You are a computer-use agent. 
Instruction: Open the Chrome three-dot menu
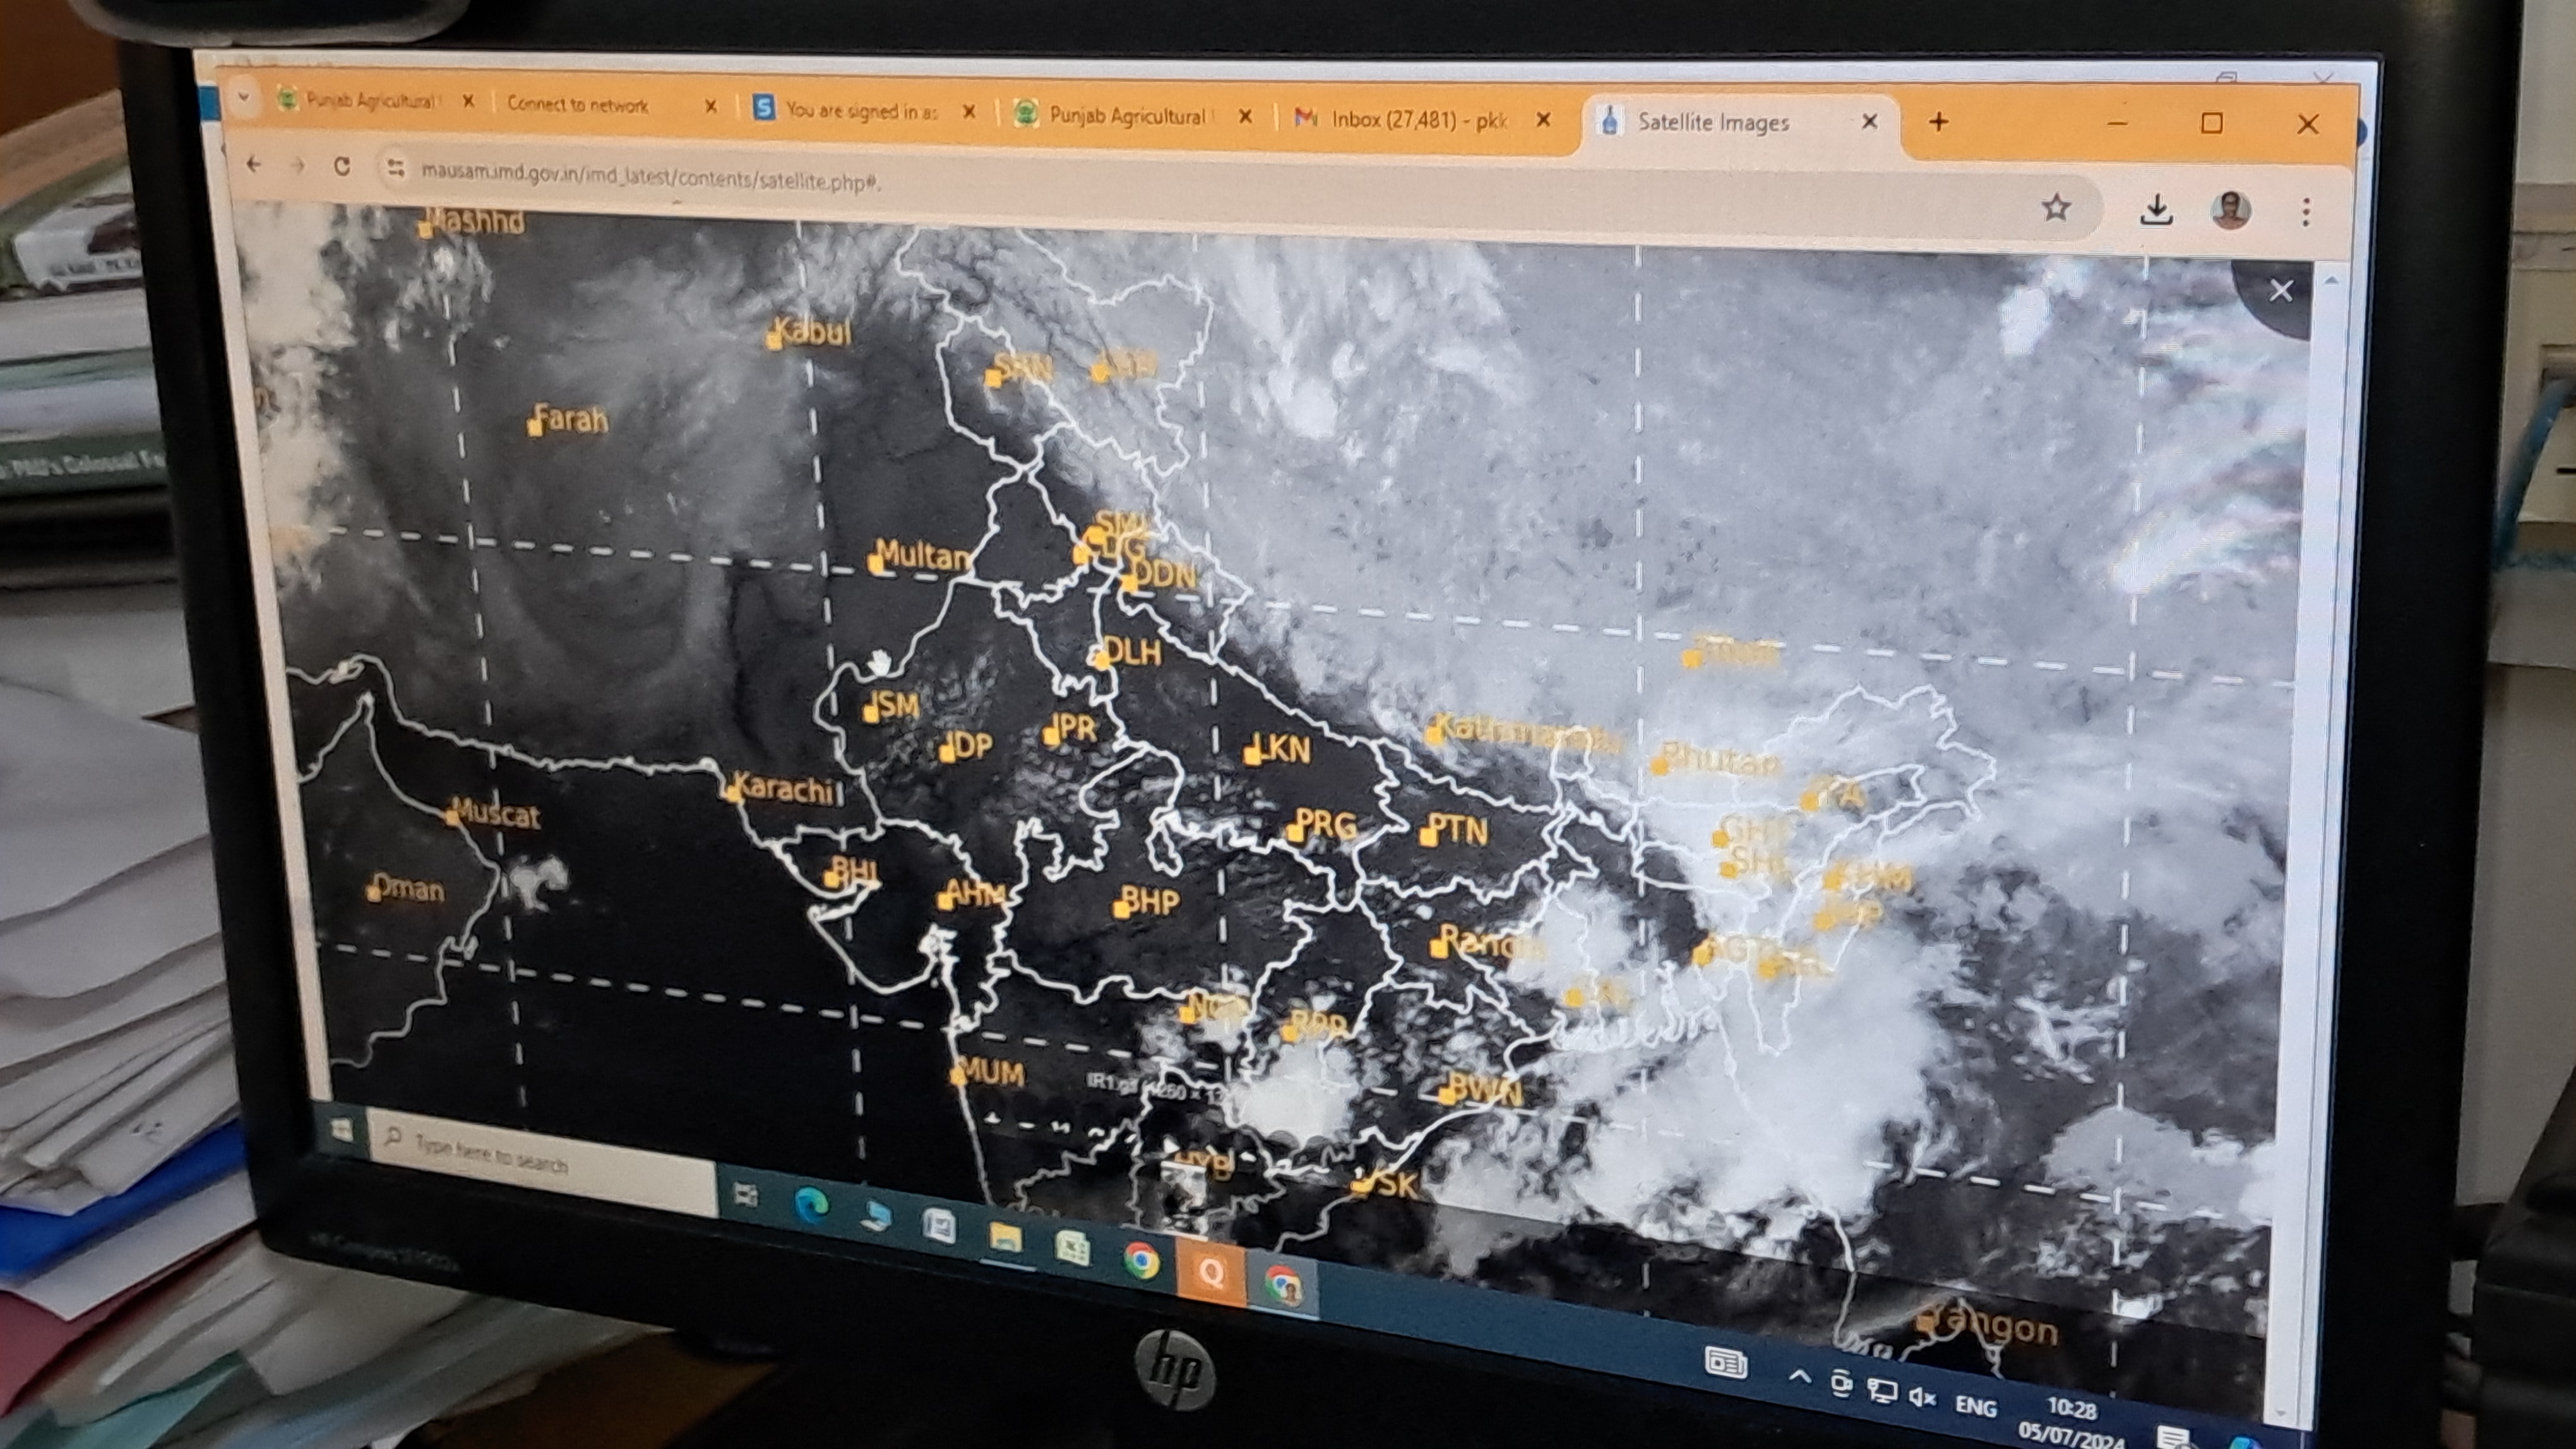coord(2306,212)
